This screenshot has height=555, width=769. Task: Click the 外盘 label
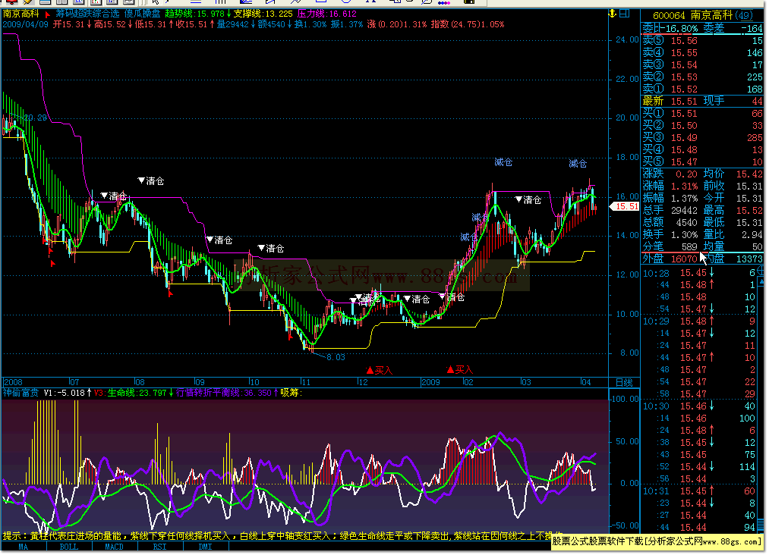pos(653,259)
